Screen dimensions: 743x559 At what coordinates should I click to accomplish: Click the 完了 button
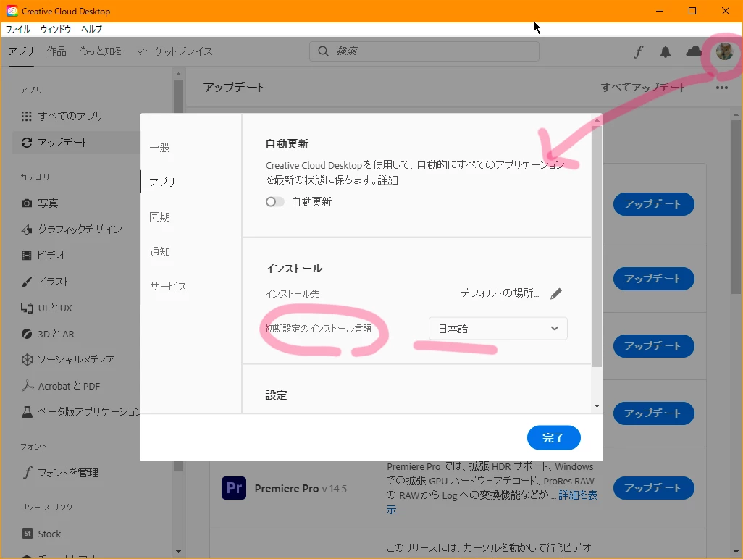[x=553, y=438]
